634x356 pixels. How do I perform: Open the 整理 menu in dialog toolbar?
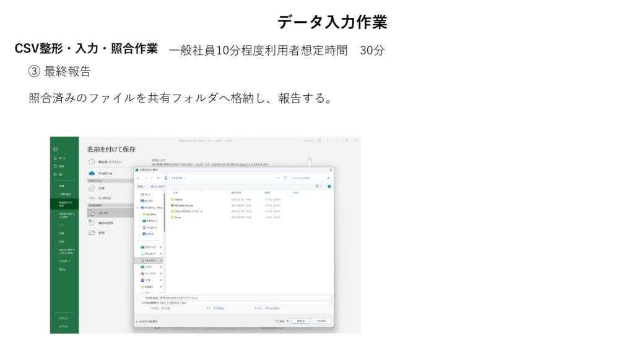click(x=141, y=186)
